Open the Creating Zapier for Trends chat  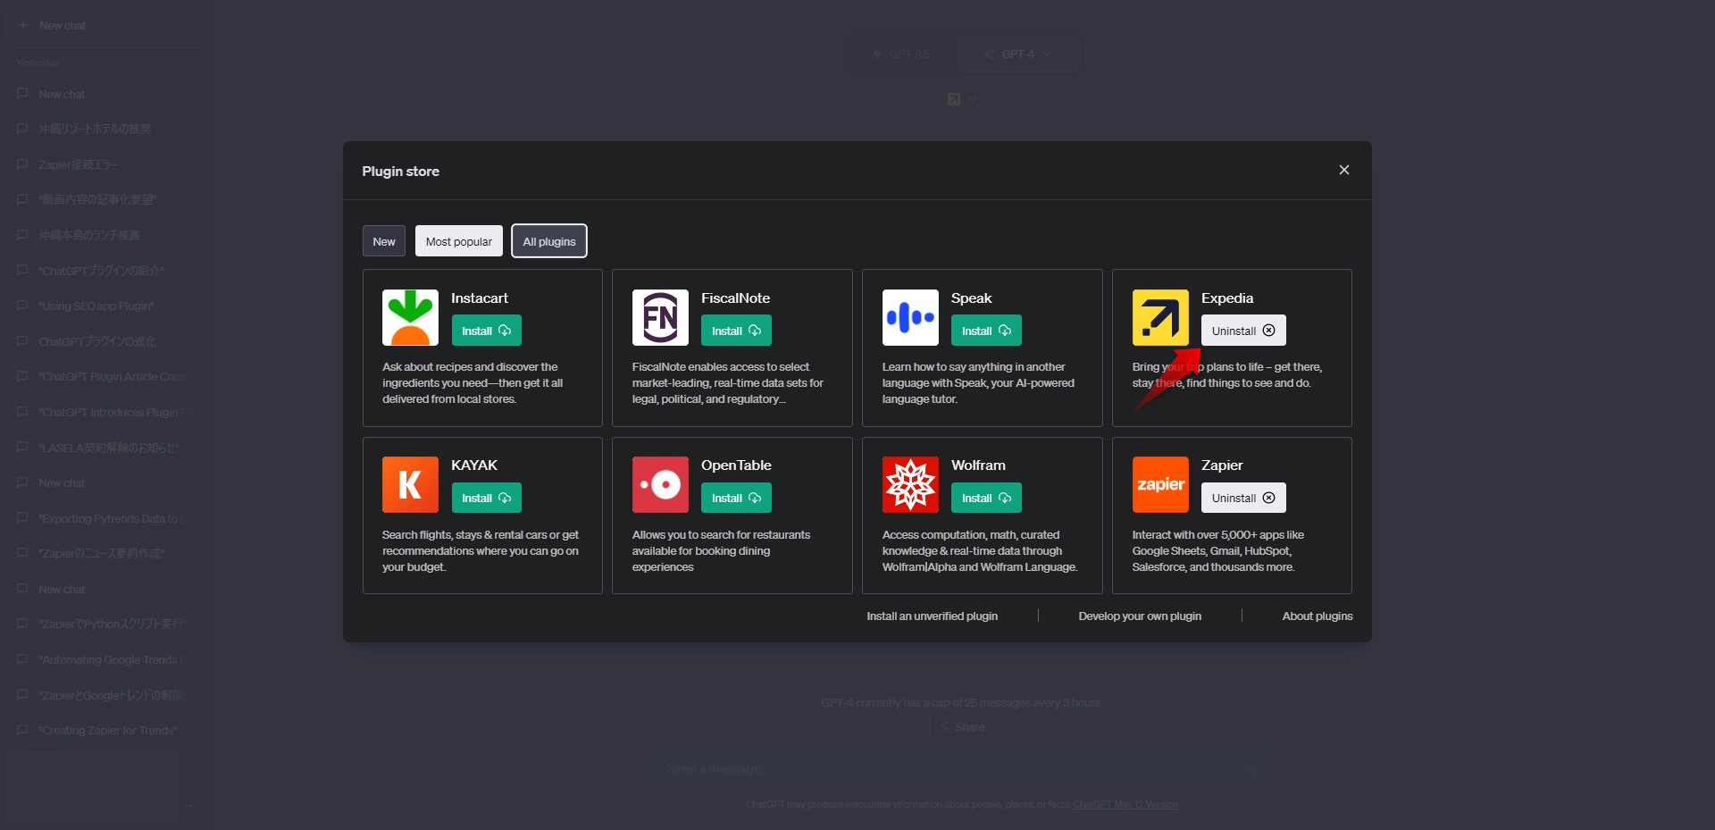coord(105,730)
